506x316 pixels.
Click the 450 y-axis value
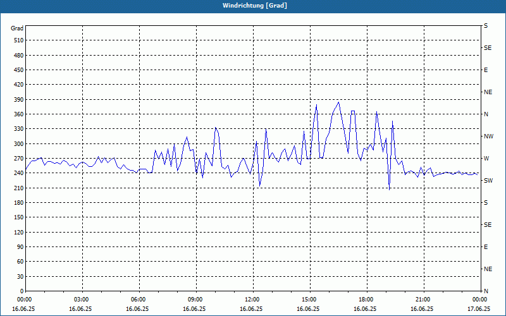coord(18,70)
